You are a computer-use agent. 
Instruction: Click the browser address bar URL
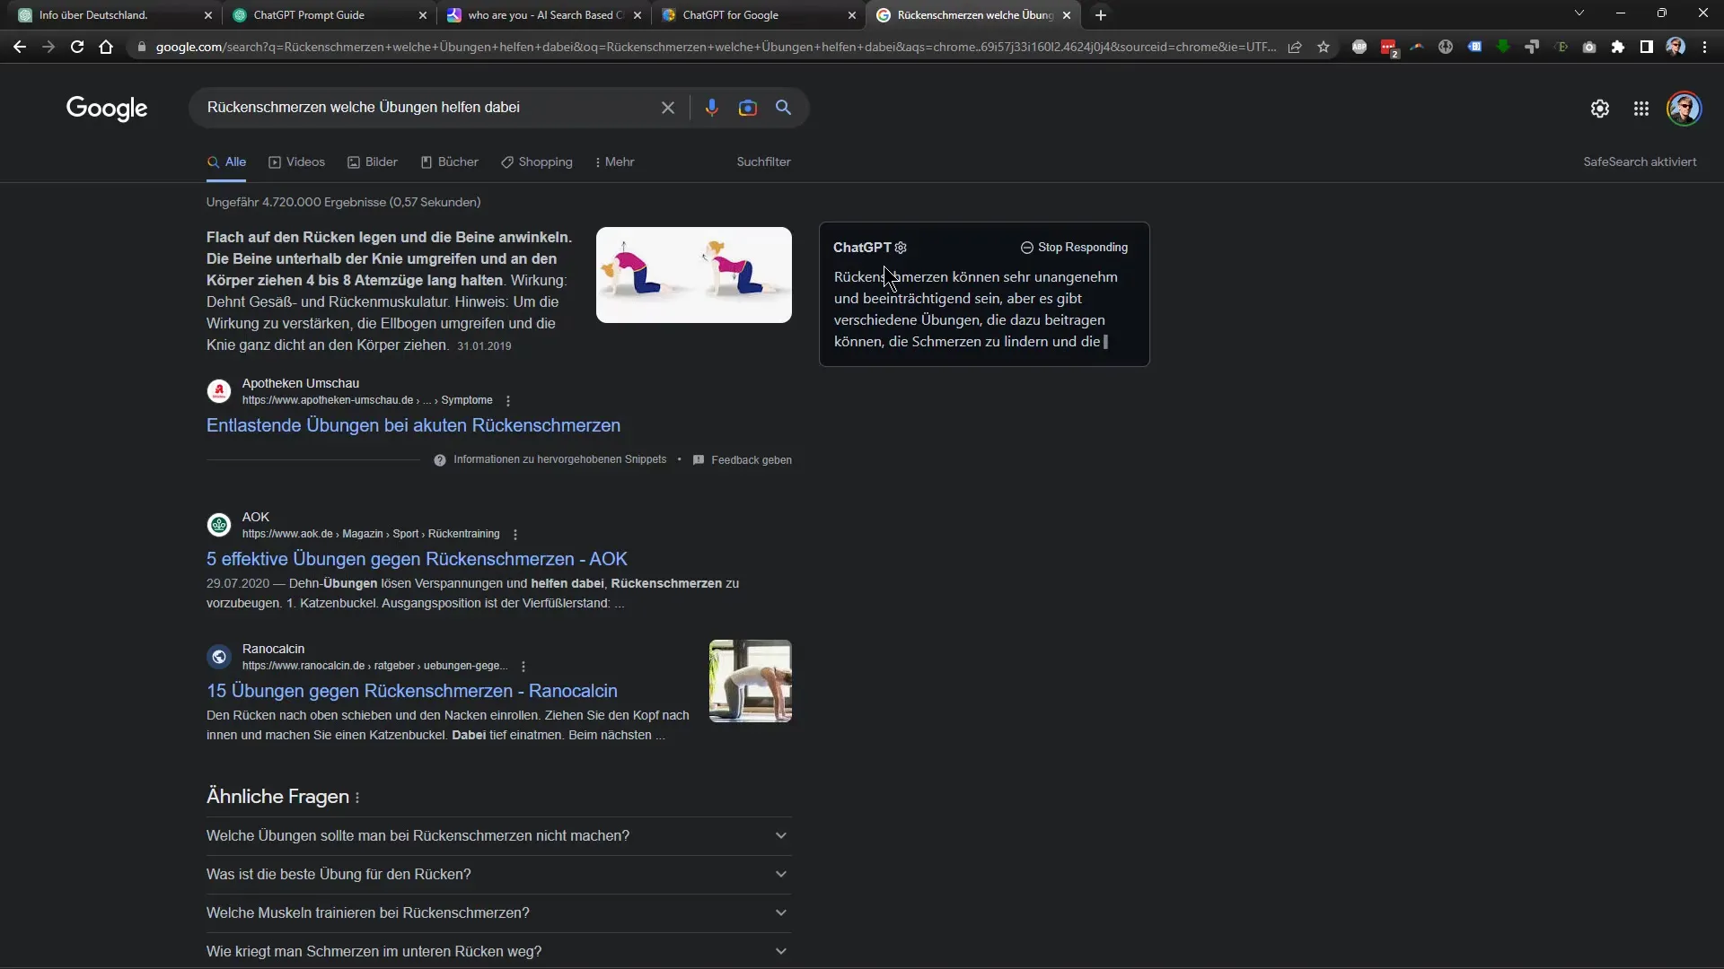[715, 47]
